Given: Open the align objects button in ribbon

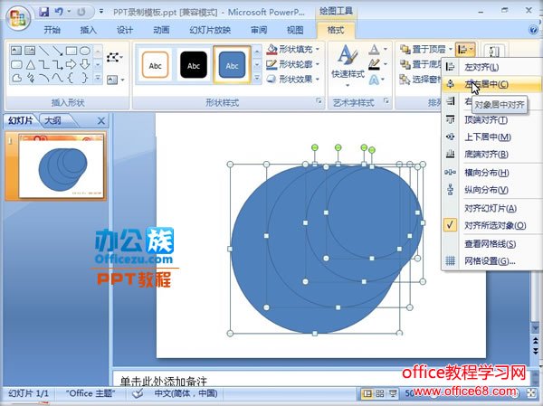Looking at the screenshot, I should click(465, 50).
